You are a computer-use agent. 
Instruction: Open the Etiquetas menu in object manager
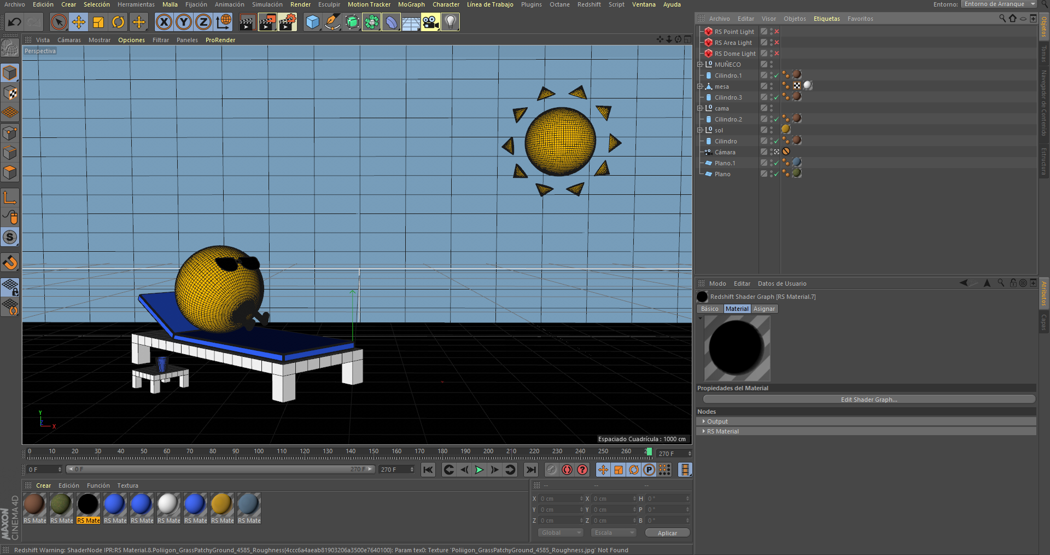(x=826, y=19)
